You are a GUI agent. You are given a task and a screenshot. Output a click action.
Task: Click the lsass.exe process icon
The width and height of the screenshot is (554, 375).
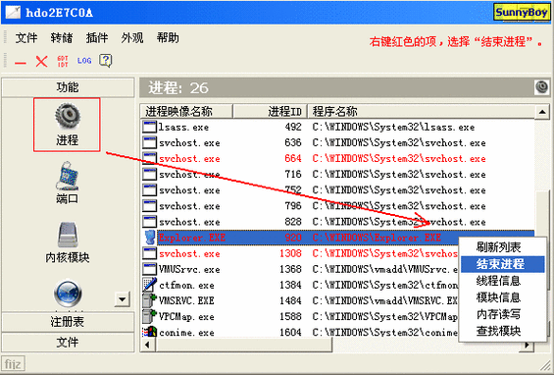(149, 127)
